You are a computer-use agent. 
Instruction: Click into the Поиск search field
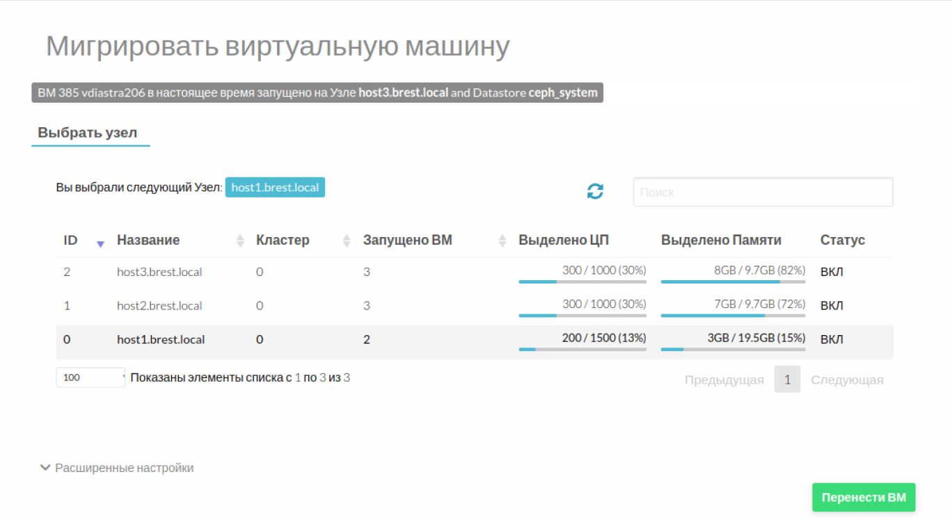(x=763, y=192)
